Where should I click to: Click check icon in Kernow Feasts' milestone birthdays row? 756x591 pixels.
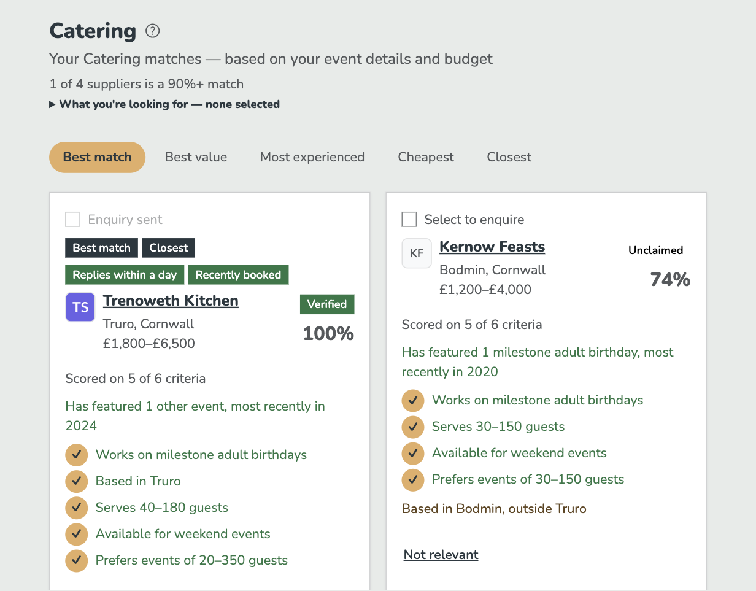(x=413, y=400)
